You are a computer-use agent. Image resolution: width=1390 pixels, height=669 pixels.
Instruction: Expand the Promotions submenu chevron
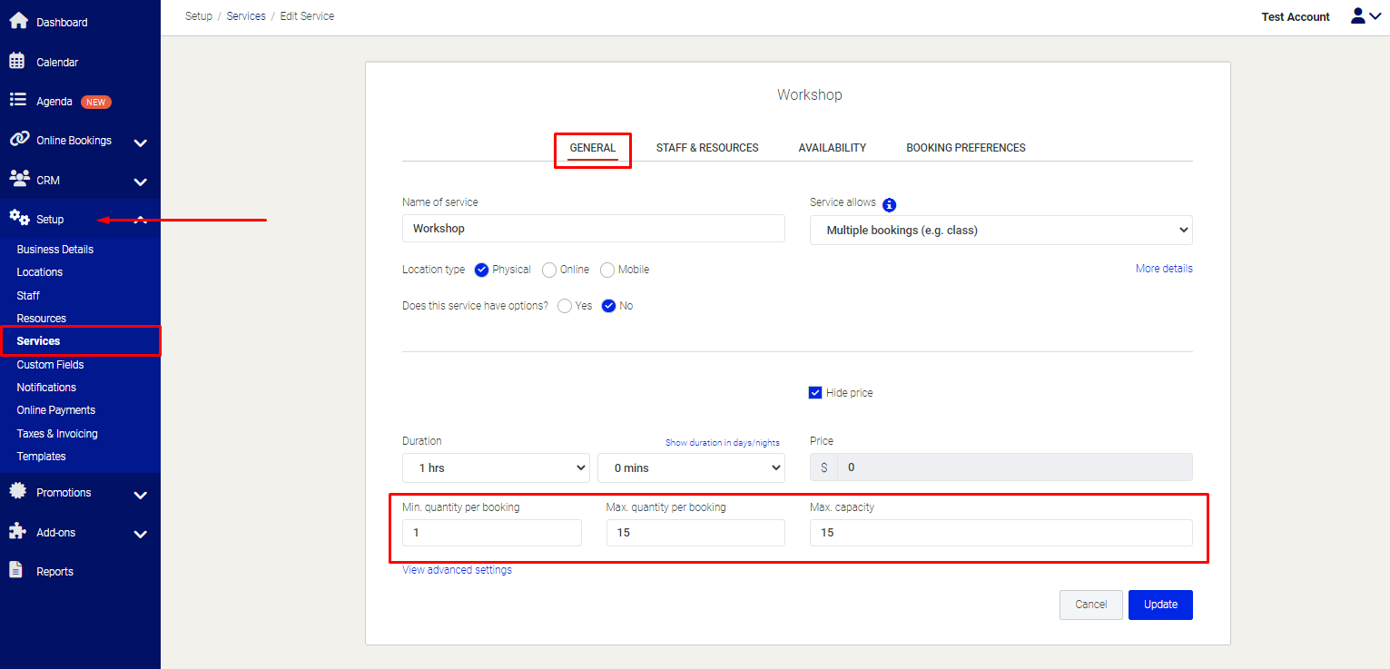[140, 496]
